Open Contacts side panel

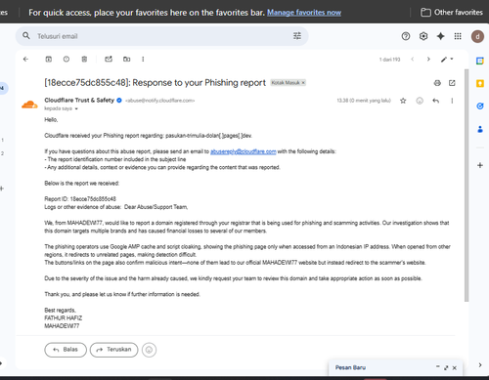pyautogui.click(x=480, y=129)
